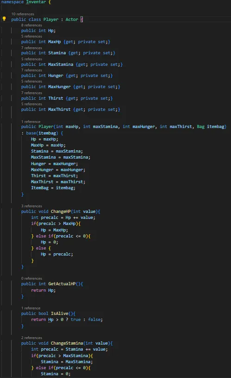231x378 pixels.
Task: Open '7 references' CodeLens above Hunger property
Action: [x=31, y=70]
